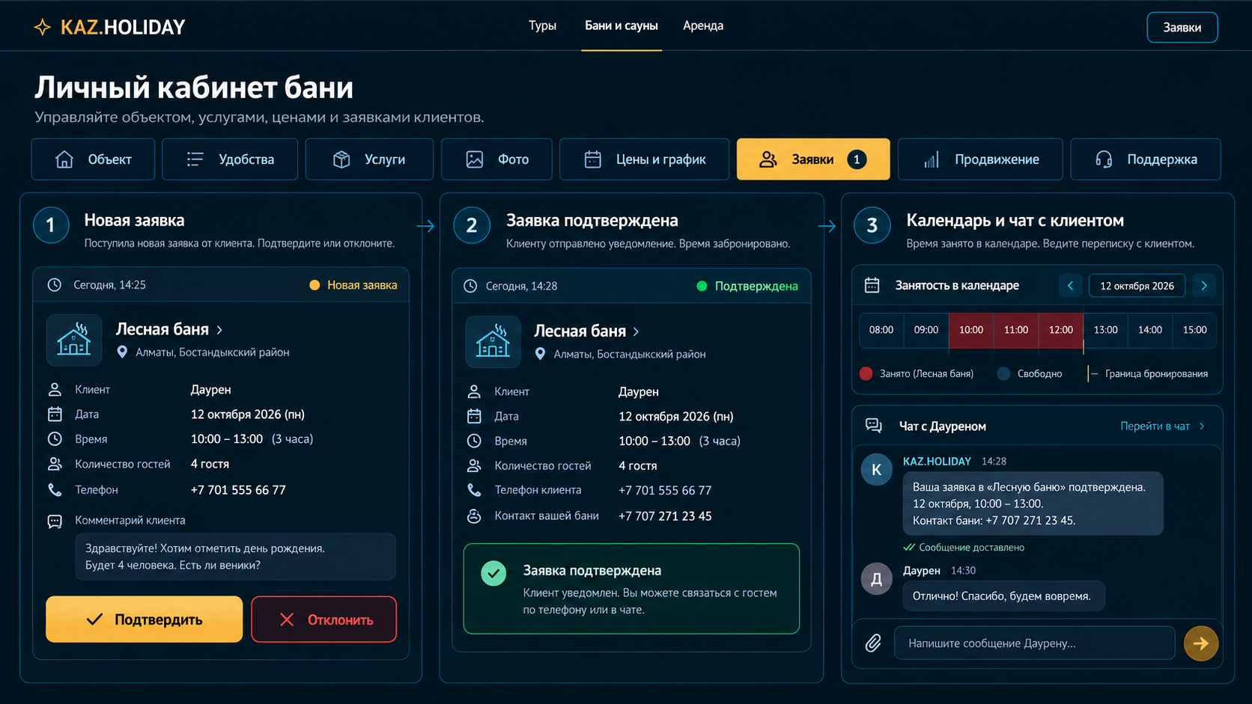The height and width of the screenshot is (704, 1252).
Task: Open Бани и сауны in top navigation
Action: 622,25
